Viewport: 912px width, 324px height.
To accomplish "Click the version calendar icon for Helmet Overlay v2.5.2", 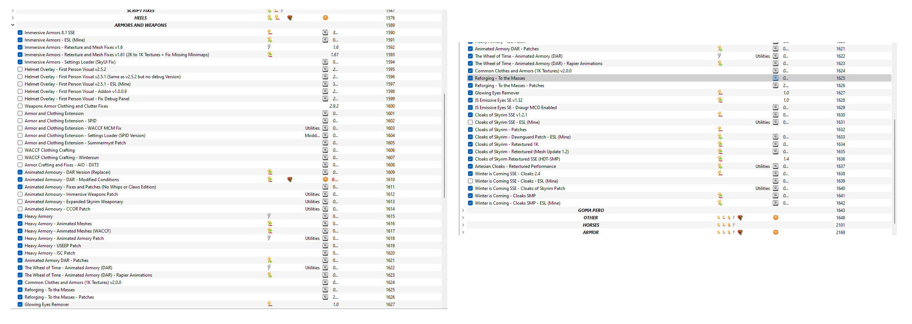I will click(x=325, y=69).
